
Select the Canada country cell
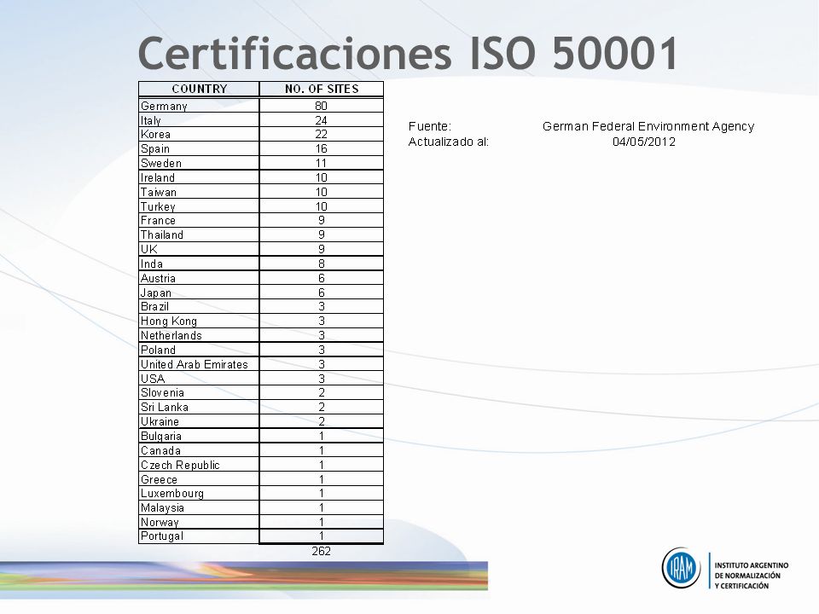[x=199, y=450]
